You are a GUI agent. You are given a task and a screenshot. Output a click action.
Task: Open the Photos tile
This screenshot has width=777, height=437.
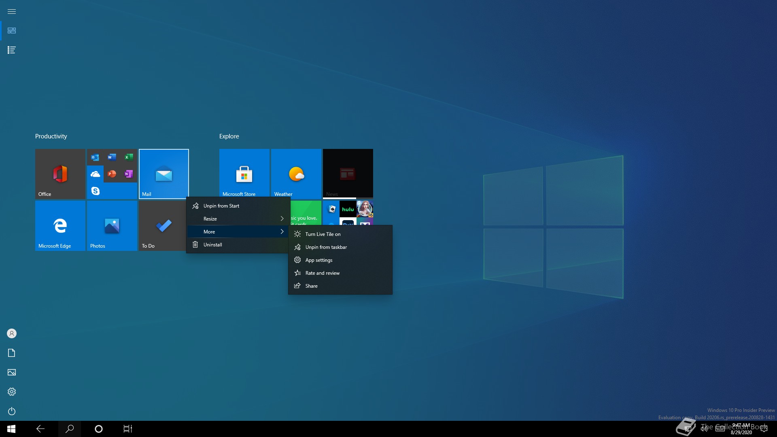tap(112, 226)
